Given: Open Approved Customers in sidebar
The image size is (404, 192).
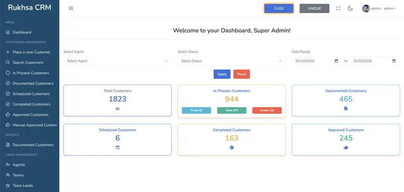Looking at the screenshot, I should tap(30, 114).
